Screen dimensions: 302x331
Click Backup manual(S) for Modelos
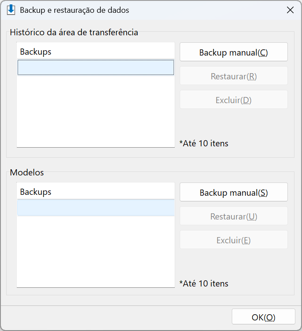pyautogui.click(x=234, y=192)
